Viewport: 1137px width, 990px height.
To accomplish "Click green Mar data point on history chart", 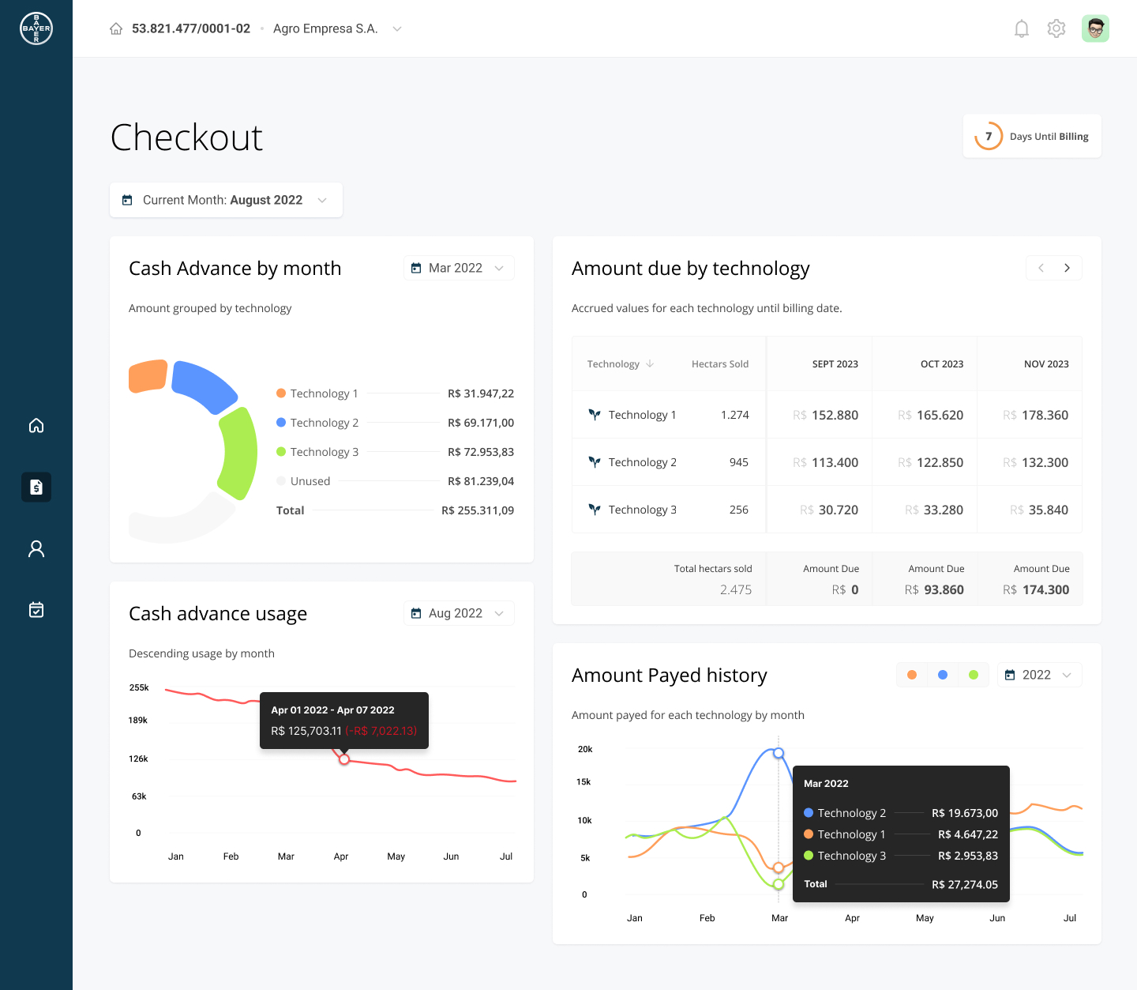I will (x=779, y=884).
